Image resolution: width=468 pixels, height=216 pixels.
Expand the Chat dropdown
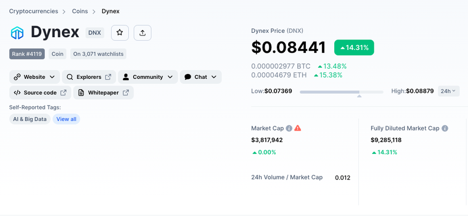(x=201, y=77)
